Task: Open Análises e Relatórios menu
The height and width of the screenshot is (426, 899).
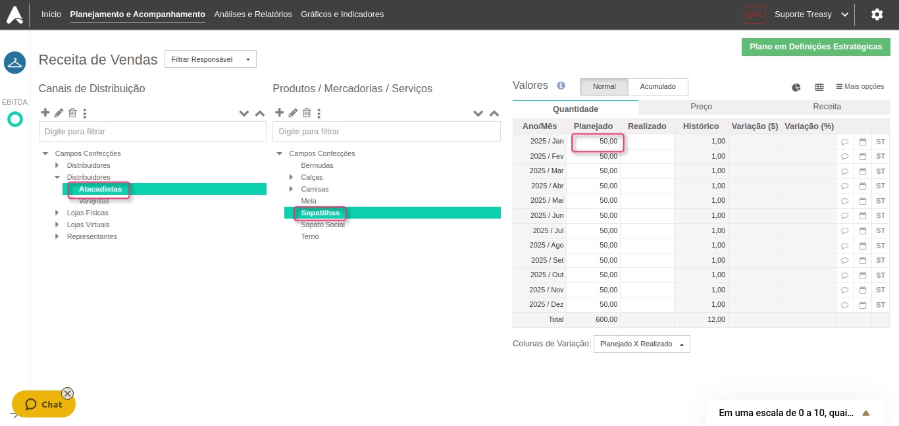Action: [253, 14]
